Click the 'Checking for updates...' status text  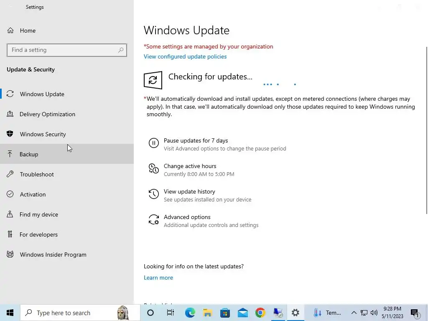(210, 77)
